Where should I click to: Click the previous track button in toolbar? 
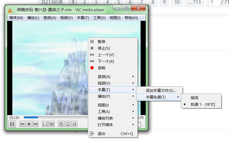point(22,124)
